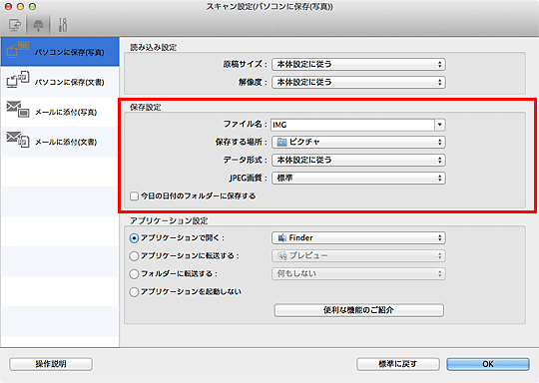This screenshot has height=383, width=539.
Task: Select パソコンに保存(文書) icon in sidebar
Action: point(18,80)
